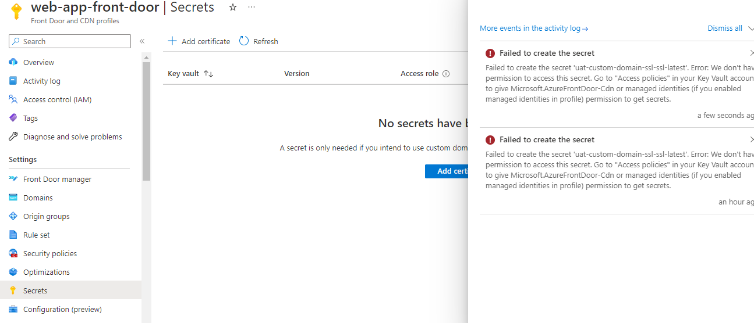The height and width of the screenshot is (323, 754).
Task: Click the Access control (IAM) people icon
Action: pyautogui.click(x=13, y=99)
